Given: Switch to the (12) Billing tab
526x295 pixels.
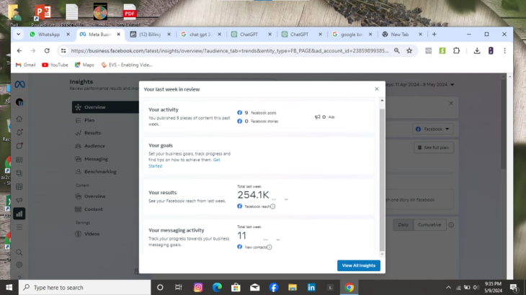Looking at the screenshot, I should (x=151, y=34).
